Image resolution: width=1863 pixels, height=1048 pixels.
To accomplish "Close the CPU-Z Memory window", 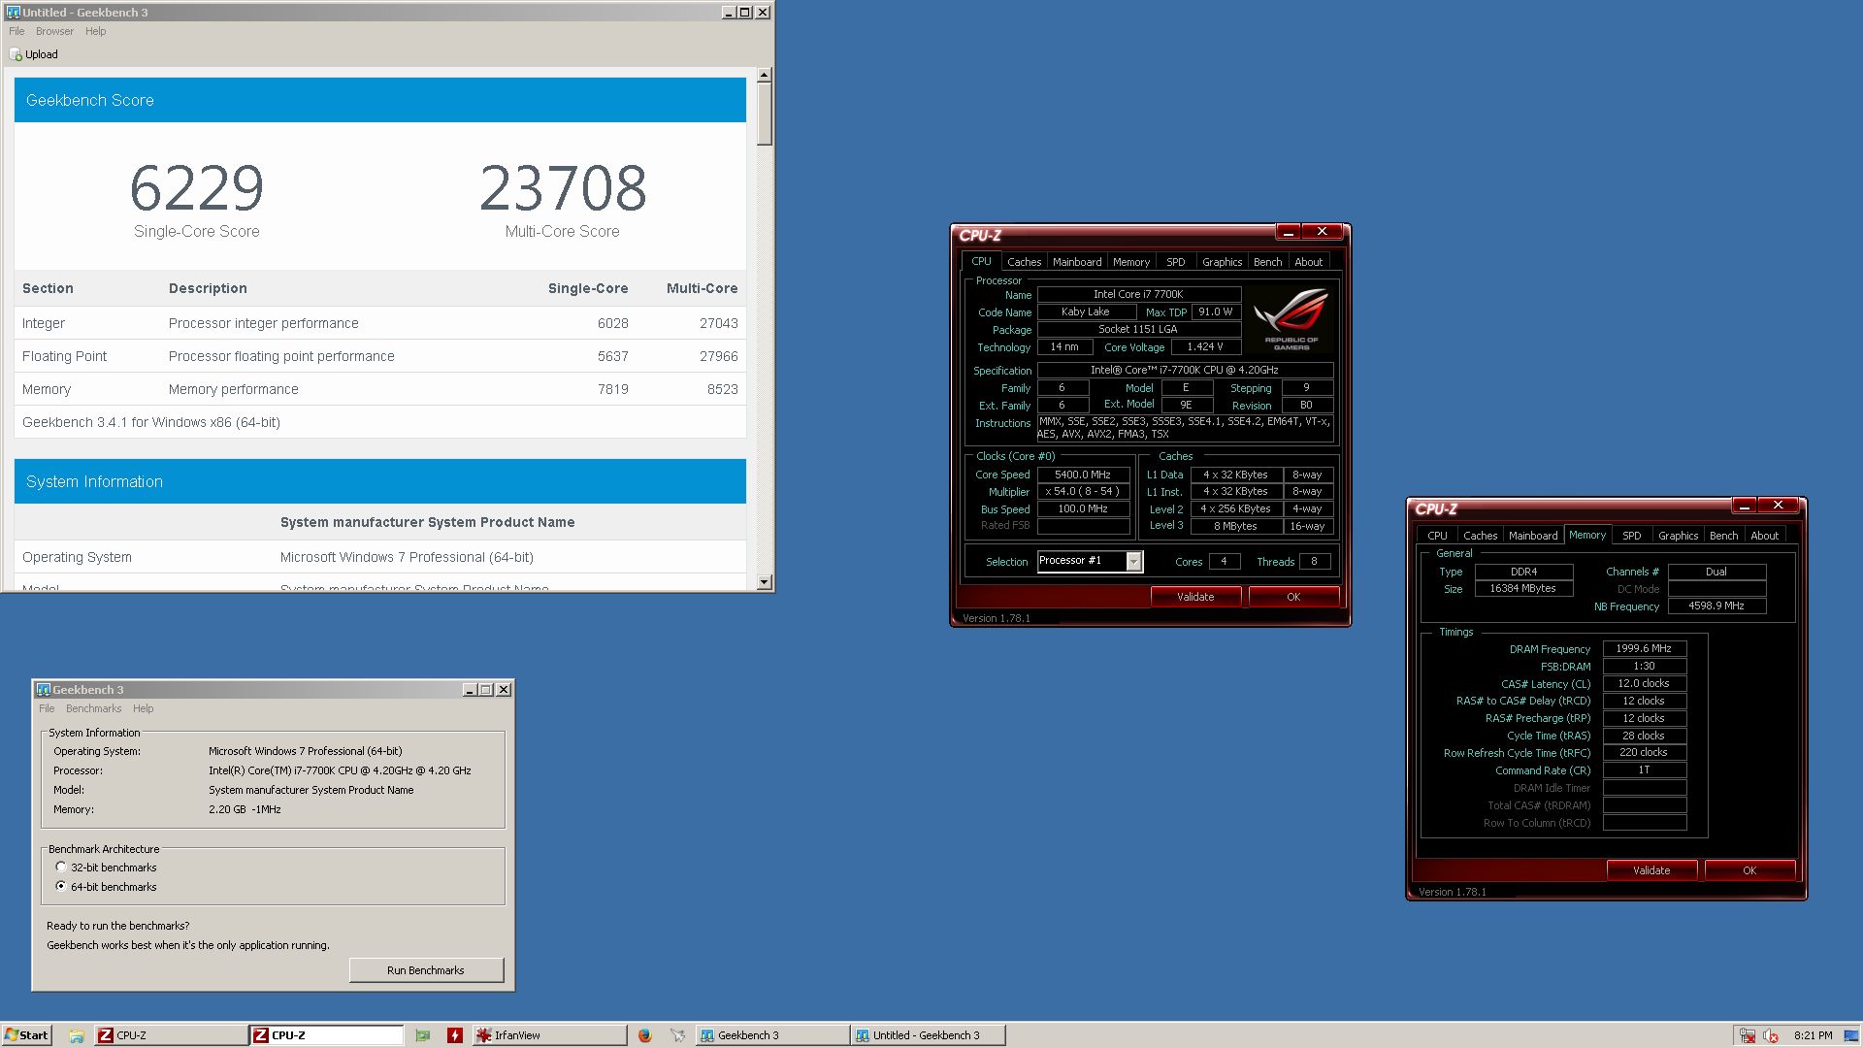I will [x=1778, y=506].
